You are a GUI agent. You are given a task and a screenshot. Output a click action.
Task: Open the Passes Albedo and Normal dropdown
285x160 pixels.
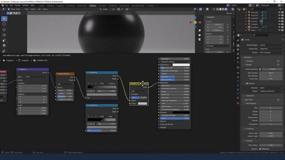[x=271, y=91]
